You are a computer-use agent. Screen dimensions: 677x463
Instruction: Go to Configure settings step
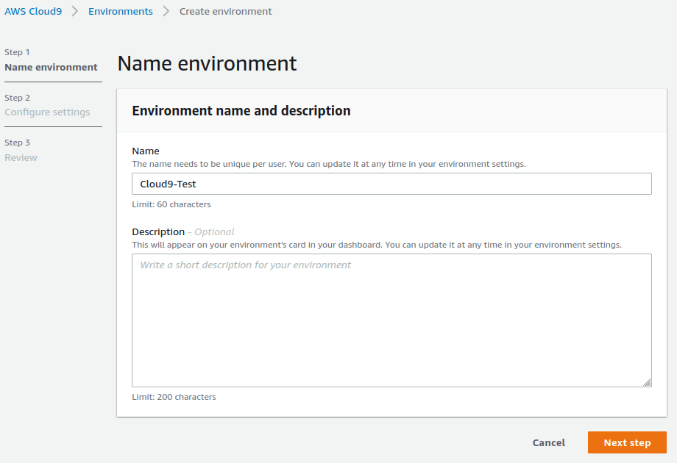click(x=47, y=112)
